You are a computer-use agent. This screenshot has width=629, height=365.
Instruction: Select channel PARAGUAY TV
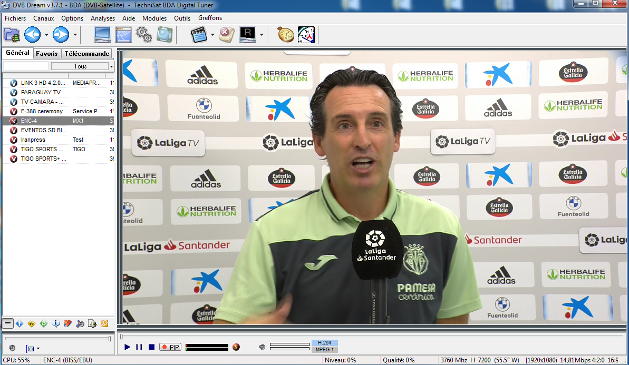tap(59, 92)
